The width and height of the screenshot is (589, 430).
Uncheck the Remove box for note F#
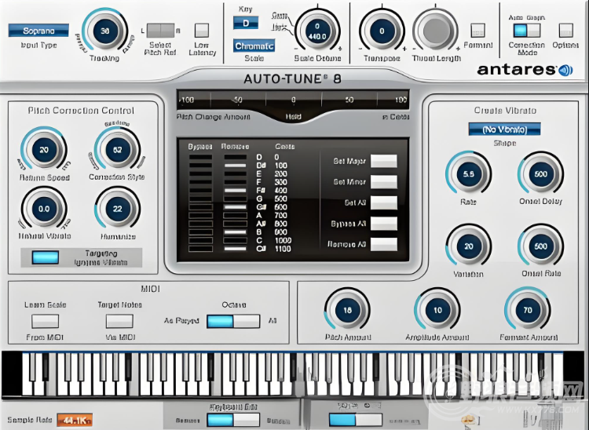coord(236,191)
